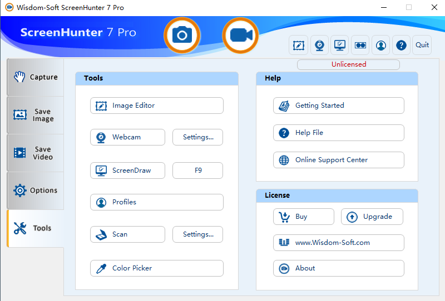The image size is (445, 301).
Task: Click the Upgrade button
Action: click(x=372, y=217)
